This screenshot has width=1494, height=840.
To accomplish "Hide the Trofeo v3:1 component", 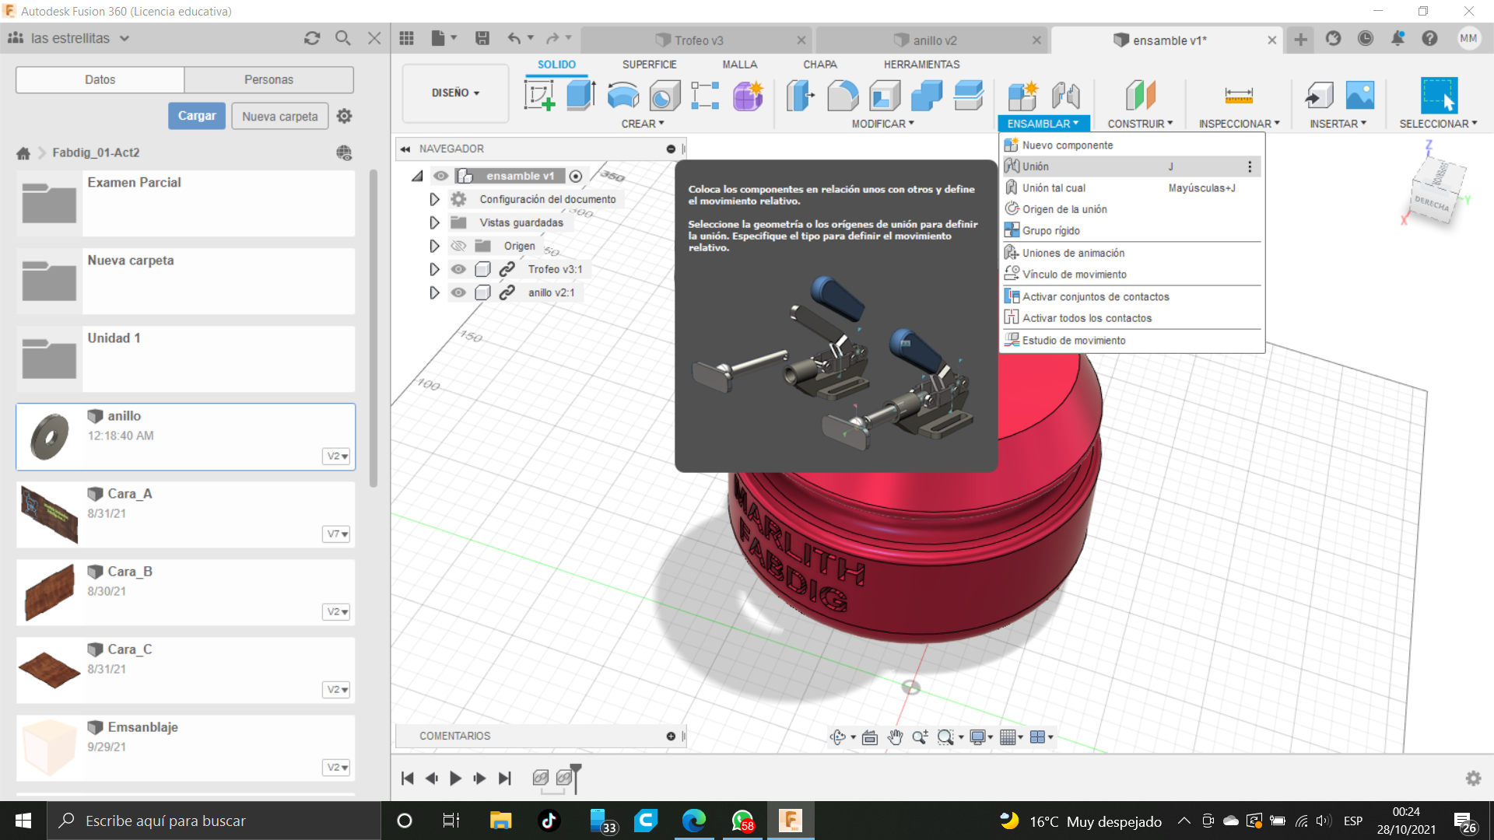I will (x=458, y=269).
